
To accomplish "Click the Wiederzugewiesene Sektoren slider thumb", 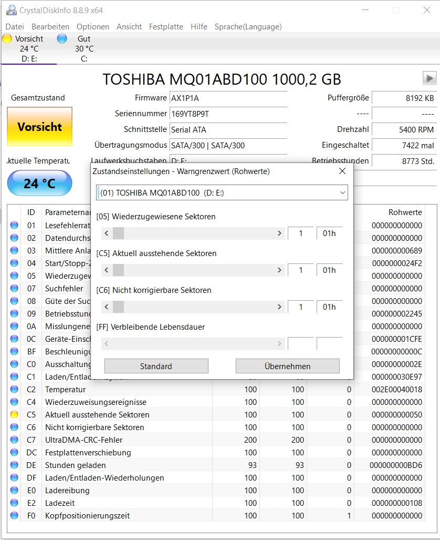I will point(118,233).
